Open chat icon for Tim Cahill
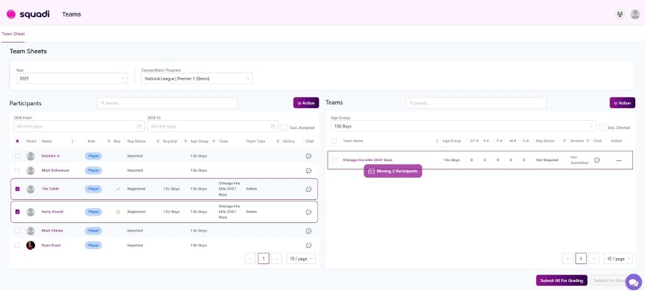The width and height of the screenshot is (645, 291). point(308,189)
